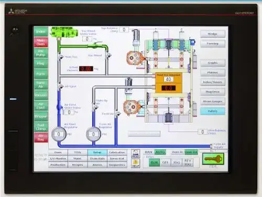Go to the Production menu button
Screen dimensions: 262x197
[x=58, y=165]
